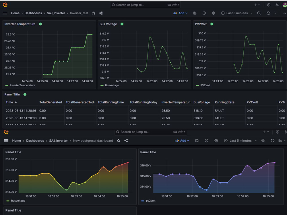
Task: Click PV2Volt panel green status dot
Action: point(212,24)
